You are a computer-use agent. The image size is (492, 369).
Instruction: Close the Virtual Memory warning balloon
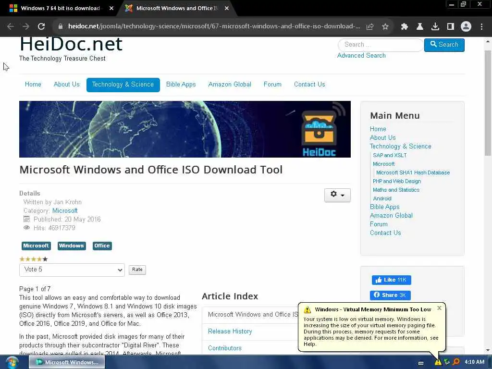[439, 308]
